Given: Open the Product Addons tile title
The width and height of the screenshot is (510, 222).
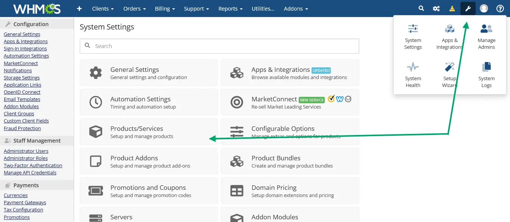Looking at the screenshot, I should tap(134, 158).
